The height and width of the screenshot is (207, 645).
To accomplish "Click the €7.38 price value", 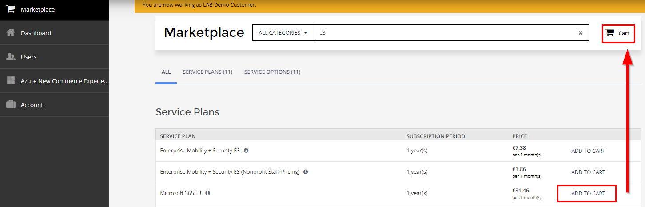I will tap(519, 148).
